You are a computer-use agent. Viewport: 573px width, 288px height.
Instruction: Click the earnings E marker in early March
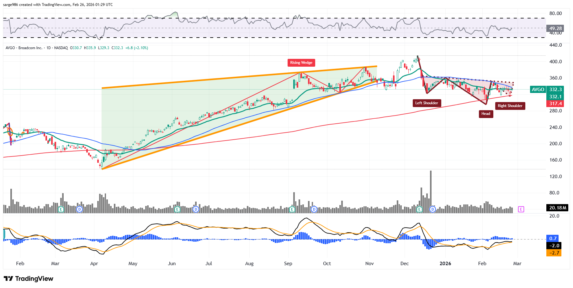coord(61,209)
